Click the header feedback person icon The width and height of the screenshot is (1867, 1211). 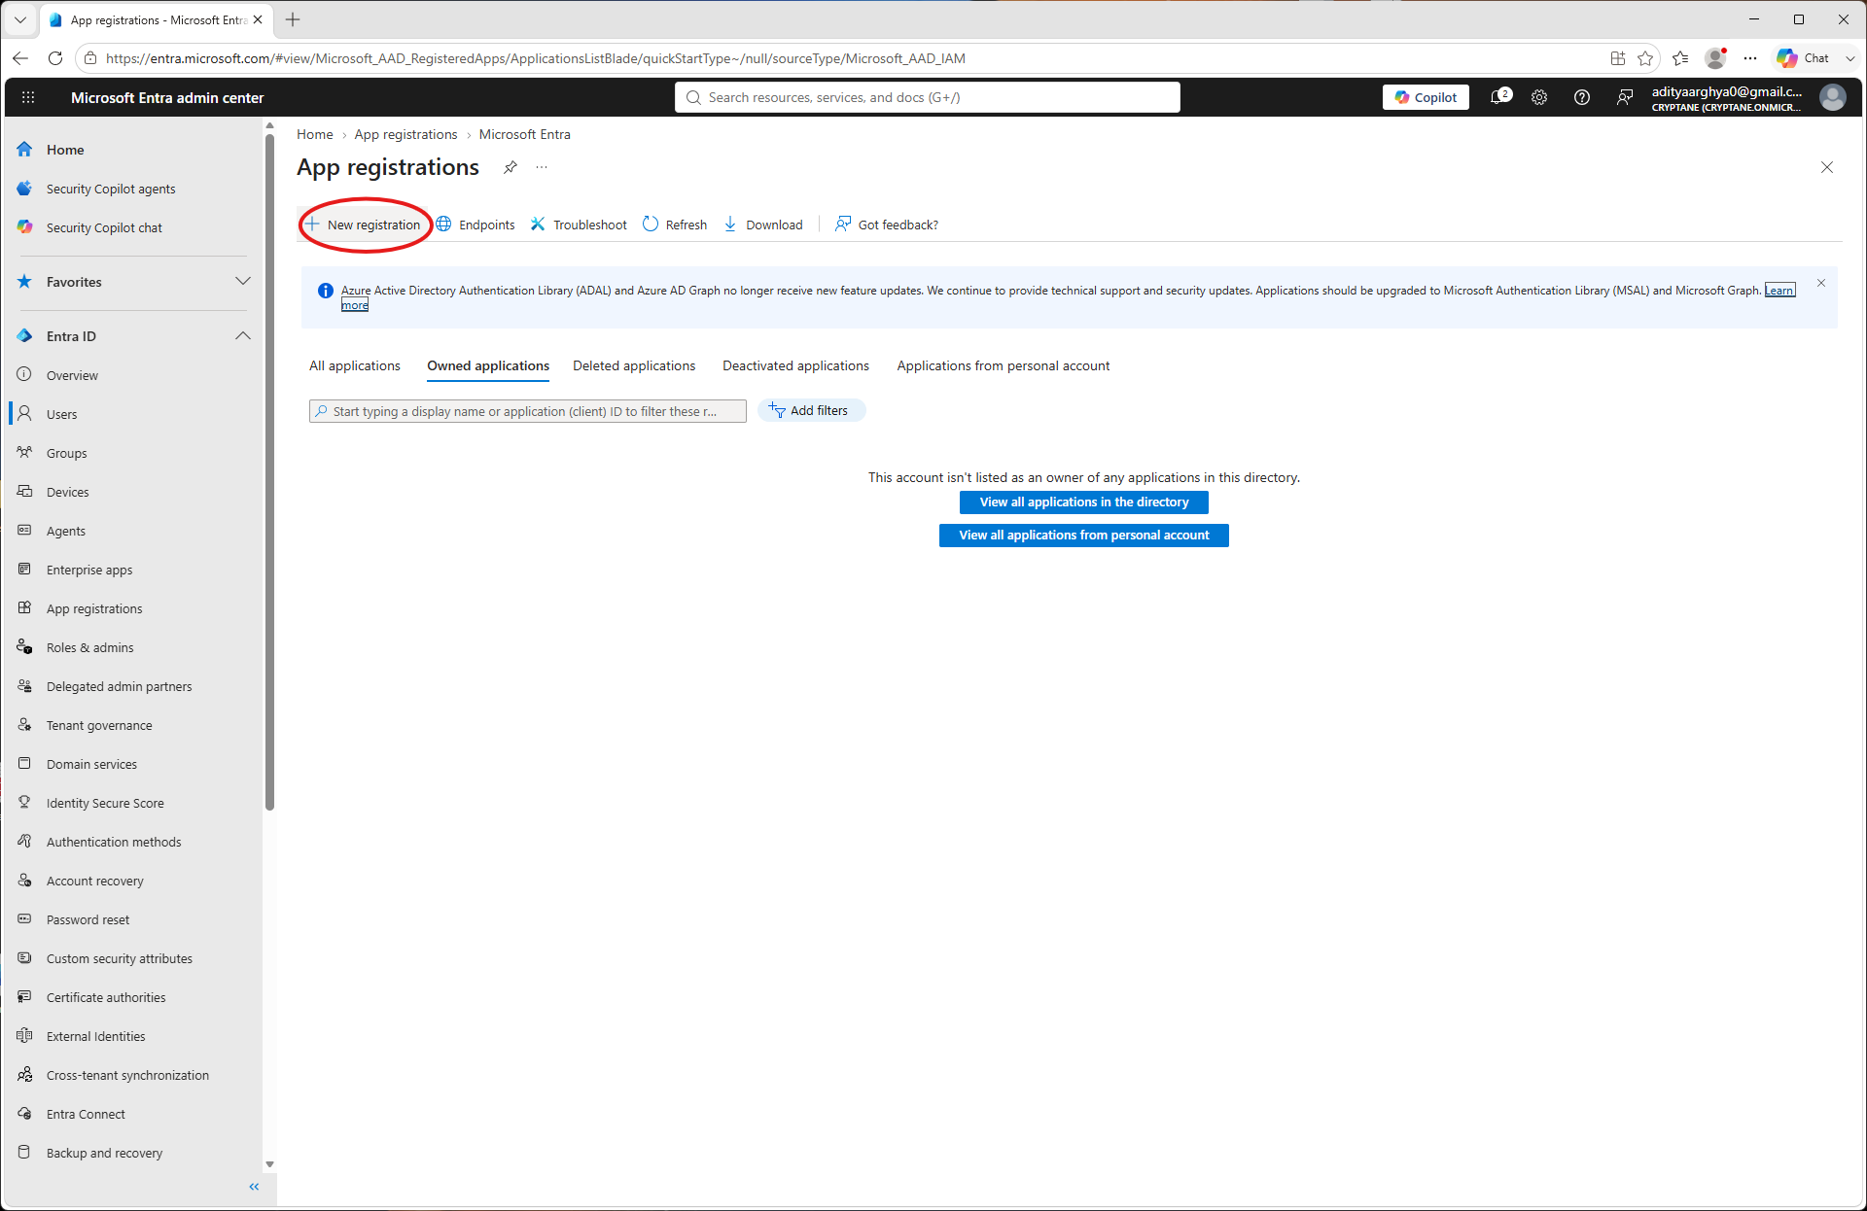point(1625,97)
